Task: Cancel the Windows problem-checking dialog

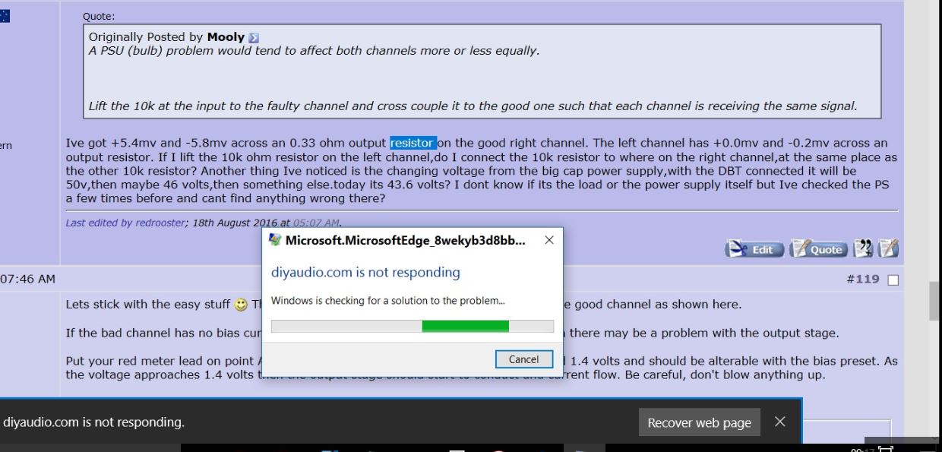Action: point(523,359)
